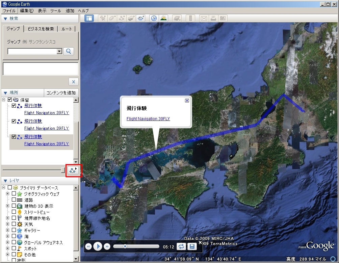Close the tour playback bar
339x263 pixels.
coord(200,242)
